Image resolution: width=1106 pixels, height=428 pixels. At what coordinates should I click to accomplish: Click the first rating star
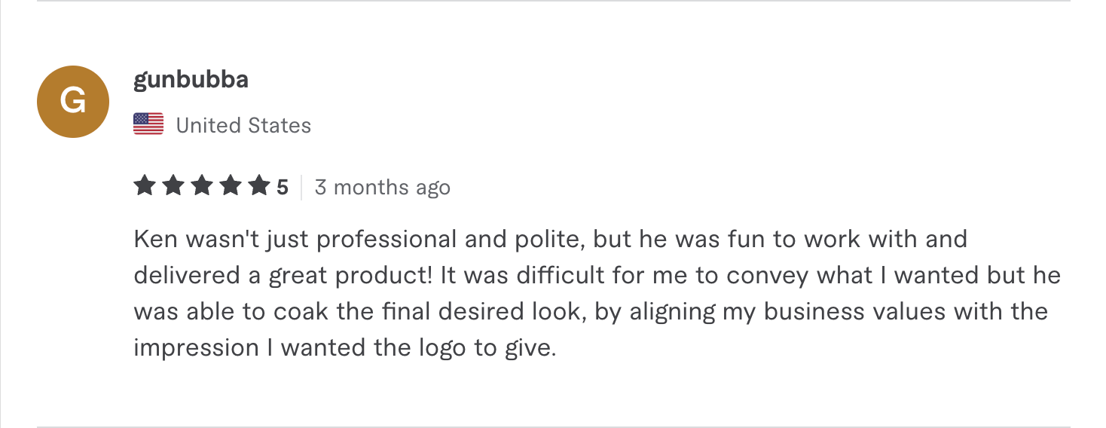tap(145, 186)
